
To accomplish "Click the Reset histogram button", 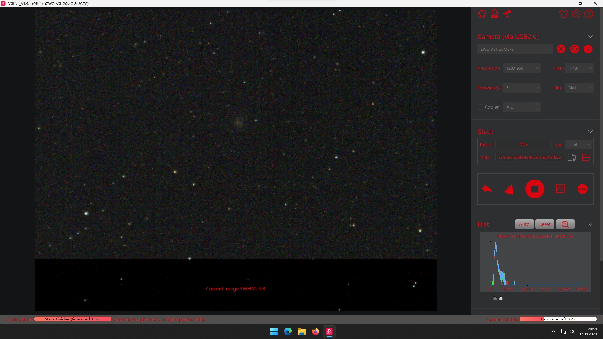I will point(545,224).
